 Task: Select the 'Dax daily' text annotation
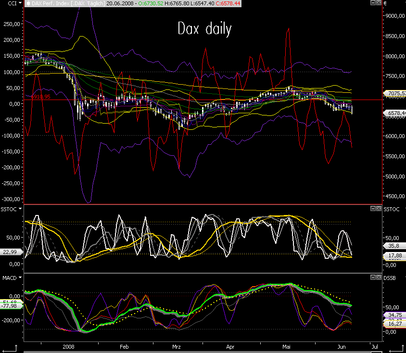point(204,28)
